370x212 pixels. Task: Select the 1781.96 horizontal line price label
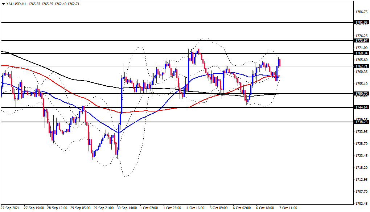362,23
